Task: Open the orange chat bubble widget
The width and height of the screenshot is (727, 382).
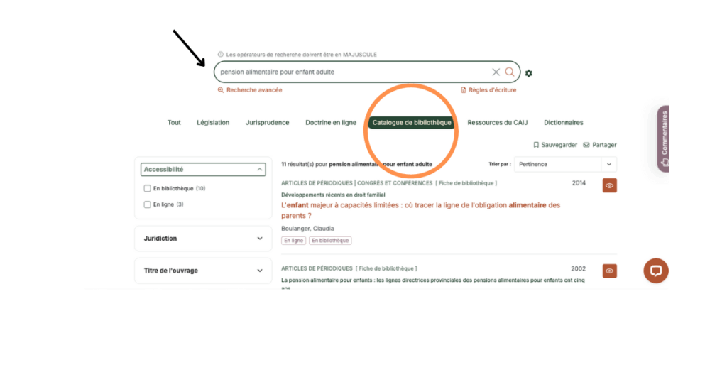Action: point(655,271)
